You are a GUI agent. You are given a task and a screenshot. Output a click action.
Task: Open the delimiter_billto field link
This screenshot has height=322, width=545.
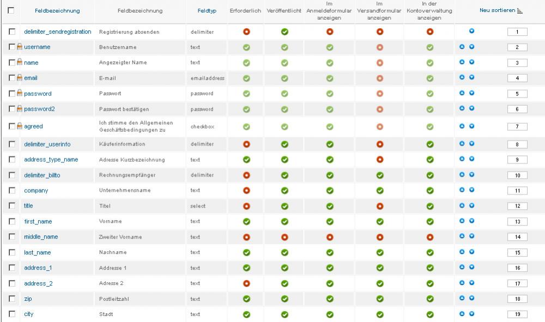tap(42, 175)
